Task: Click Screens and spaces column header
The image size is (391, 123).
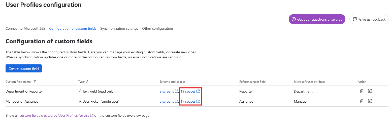Action: 172,82
